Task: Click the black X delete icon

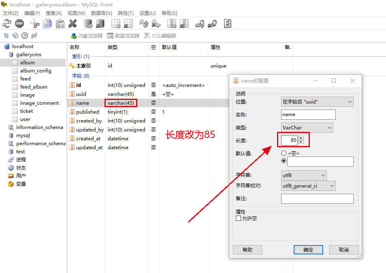Action: click(x=73, y=23)
